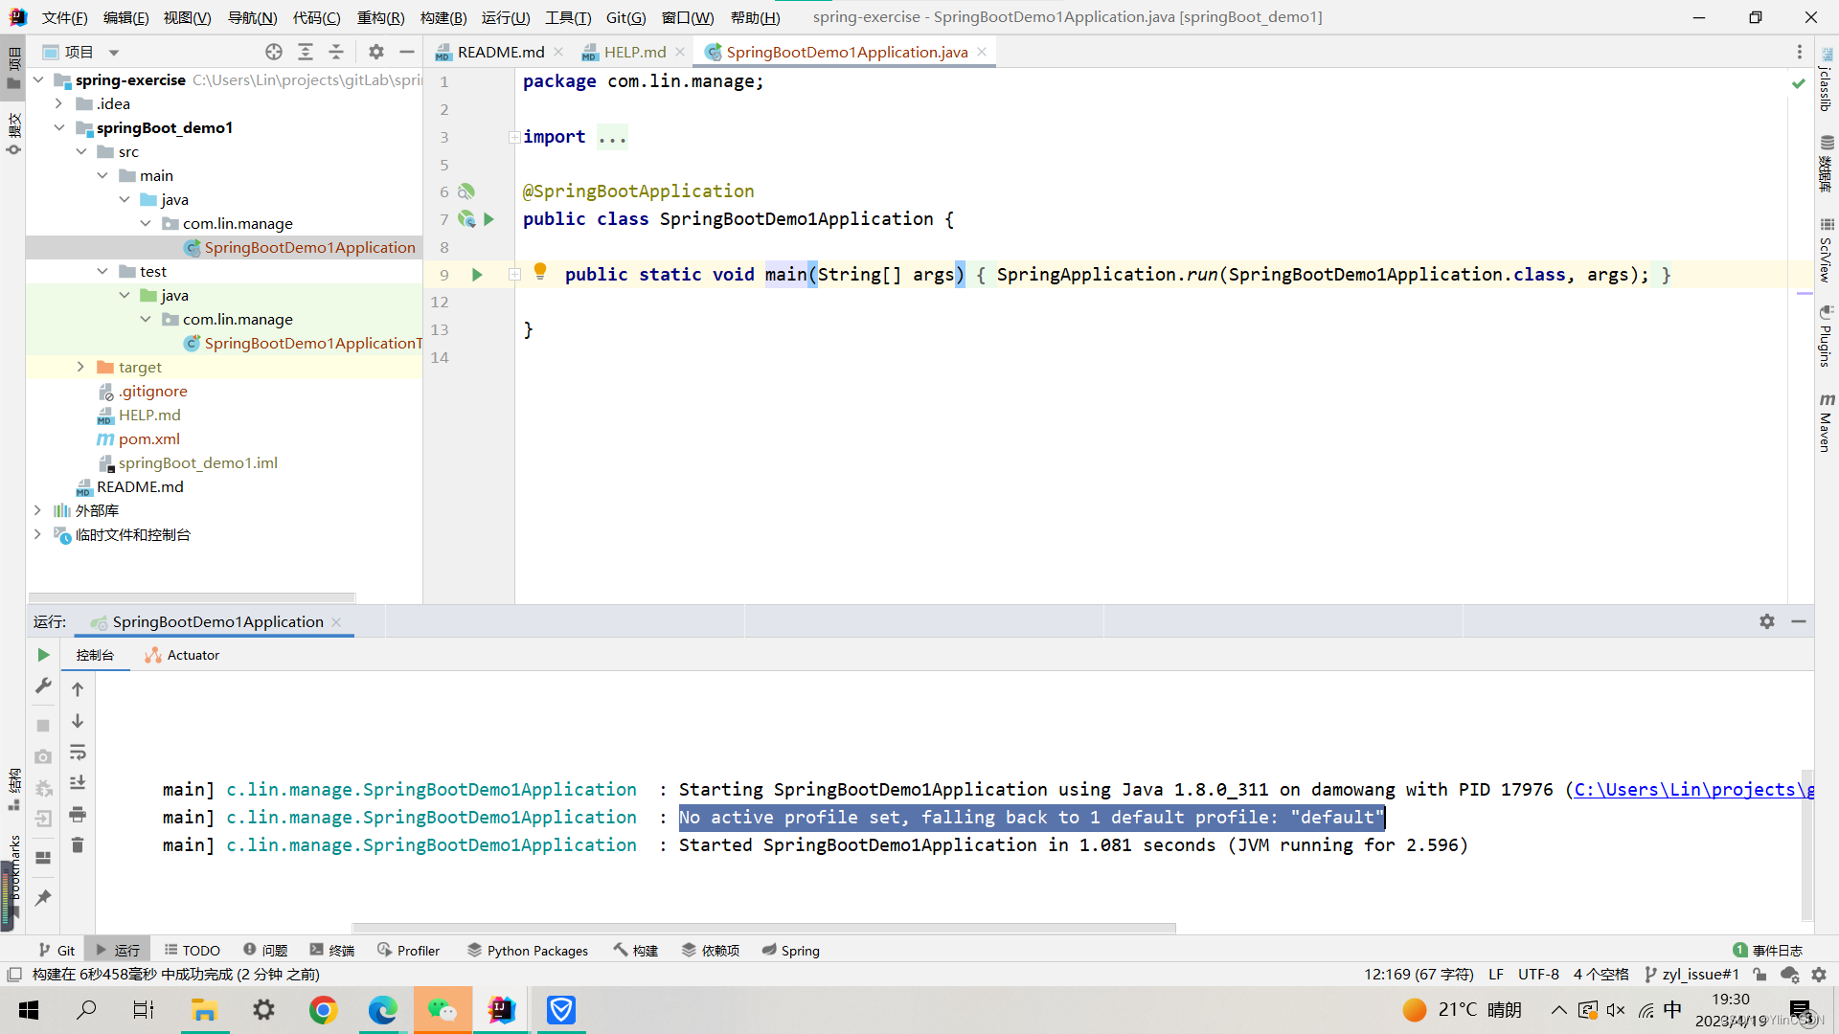Image resolution: width=1839 pixels, height=1034 pixels.
Task: Switch to README.md editor tab
Action: tap(500, 52)
